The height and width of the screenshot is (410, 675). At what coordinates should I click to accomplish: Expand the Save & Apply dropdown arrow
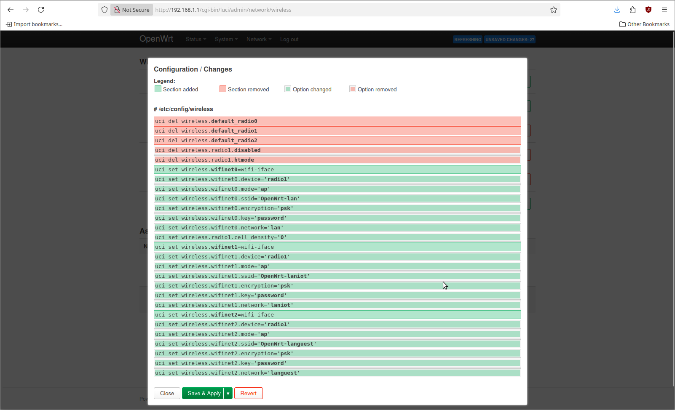228,393
